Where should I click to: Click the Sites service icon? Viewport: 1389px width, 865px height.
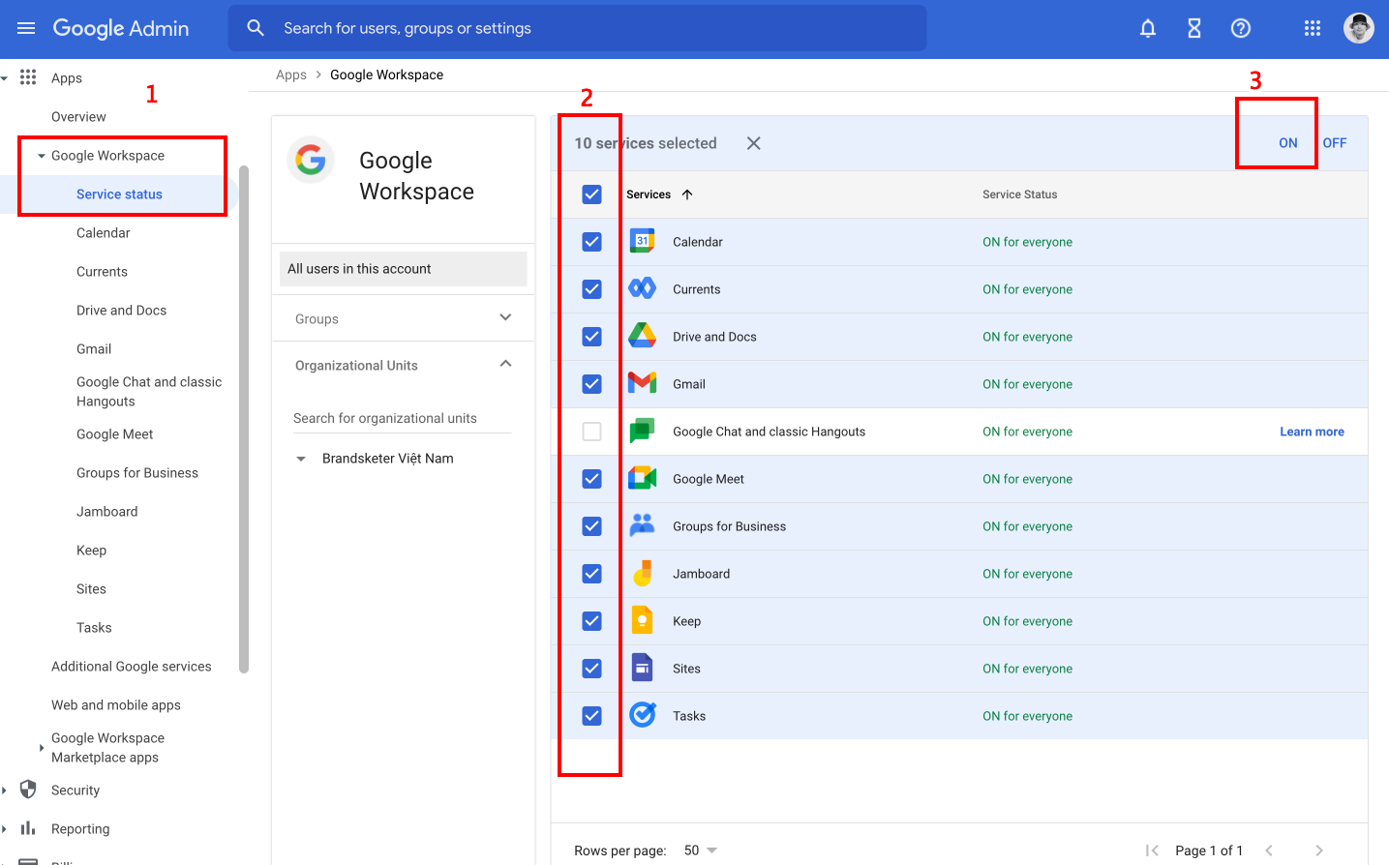click(x=642, y=668)
